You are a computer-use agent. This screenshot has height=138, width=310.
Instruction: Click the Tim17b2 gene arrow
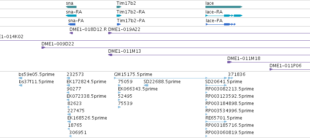pyautogui.click(x=119, y=7)
